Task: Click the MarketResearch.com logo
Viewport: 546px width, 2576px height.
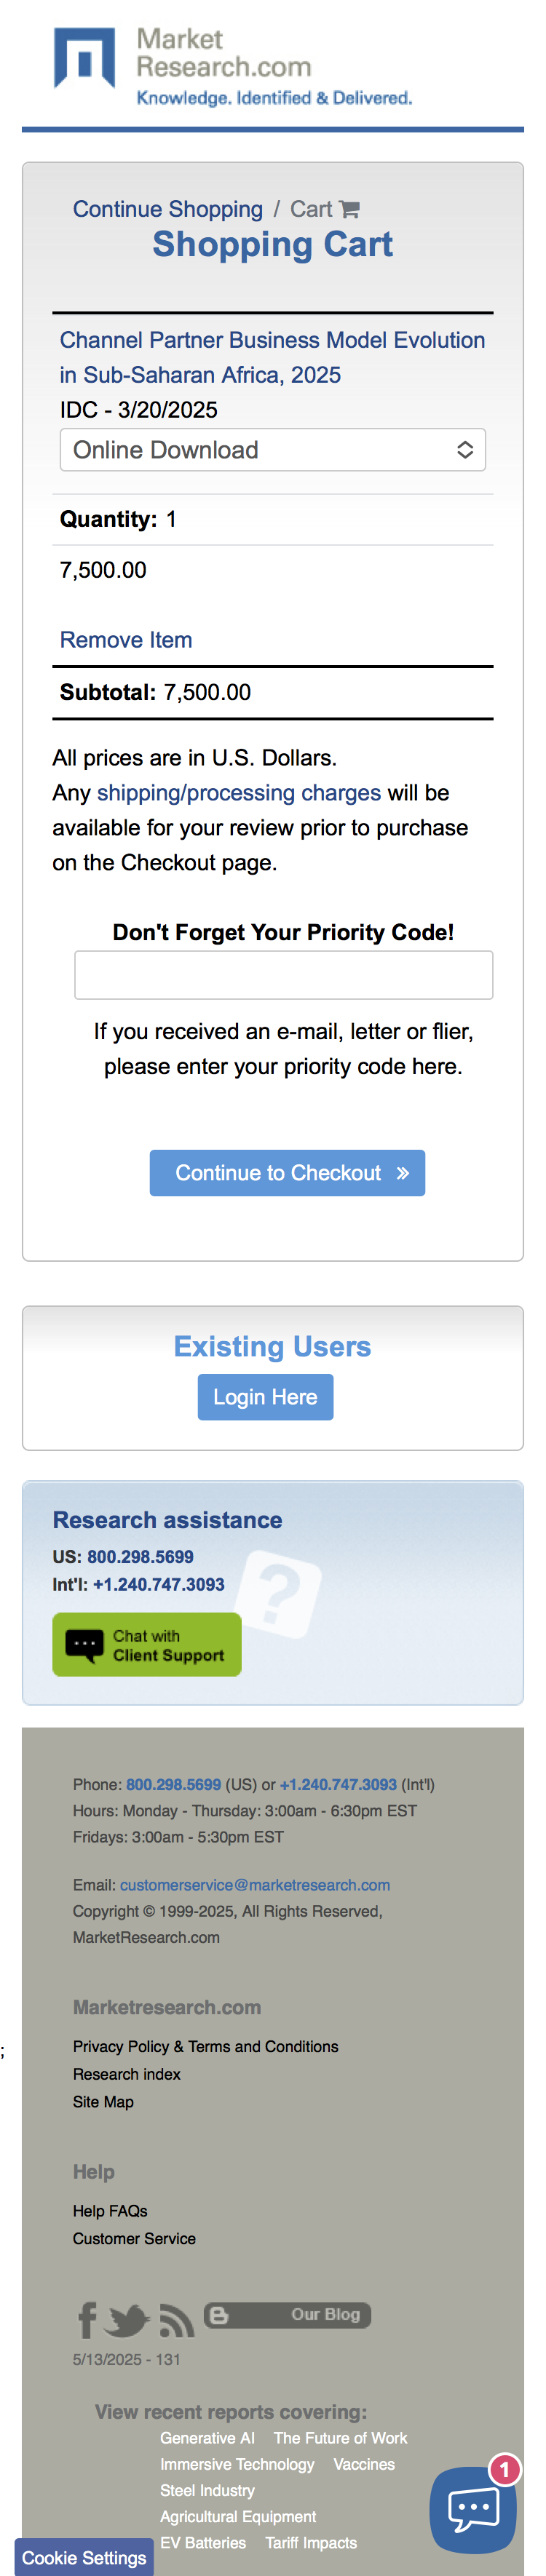Action: pyautogui.click(x=232, y=66)
